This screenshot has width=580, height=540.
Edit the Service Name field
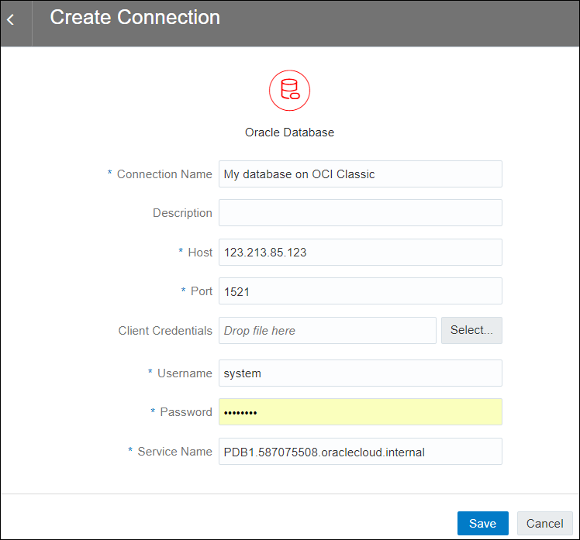coord(361,452)
